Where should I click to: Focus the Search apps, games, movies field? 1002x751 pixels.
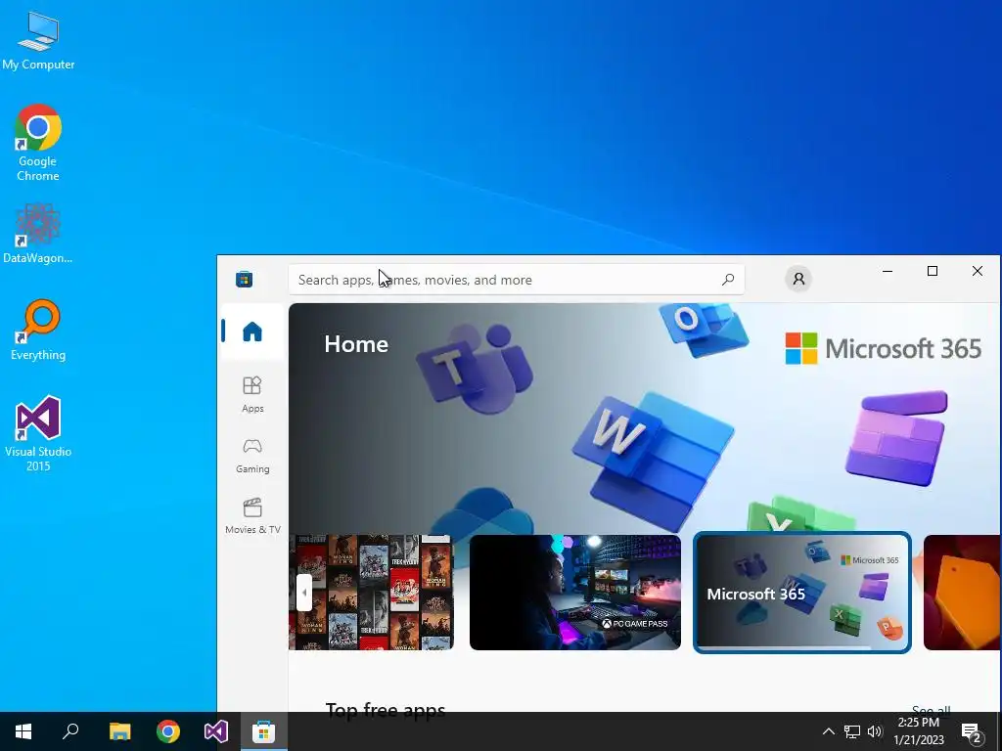pos(517,280)
